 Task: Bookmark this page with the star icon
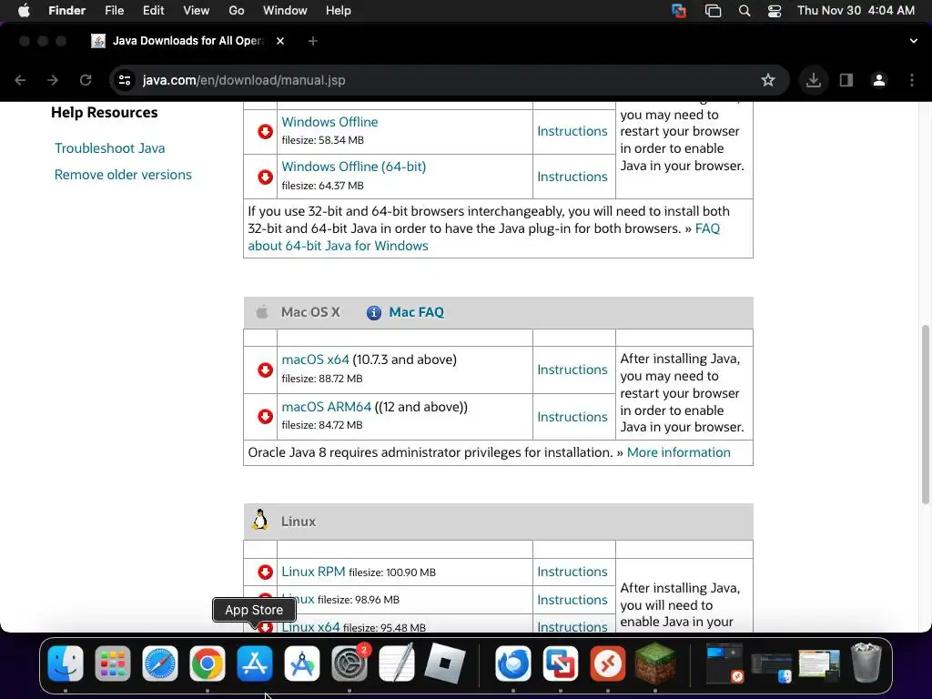(768, 80)
